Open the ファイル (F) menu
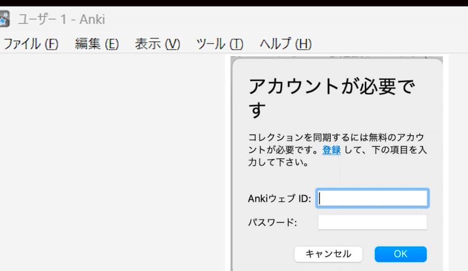This screenshot has width=468, height=271. coord(31,44)
